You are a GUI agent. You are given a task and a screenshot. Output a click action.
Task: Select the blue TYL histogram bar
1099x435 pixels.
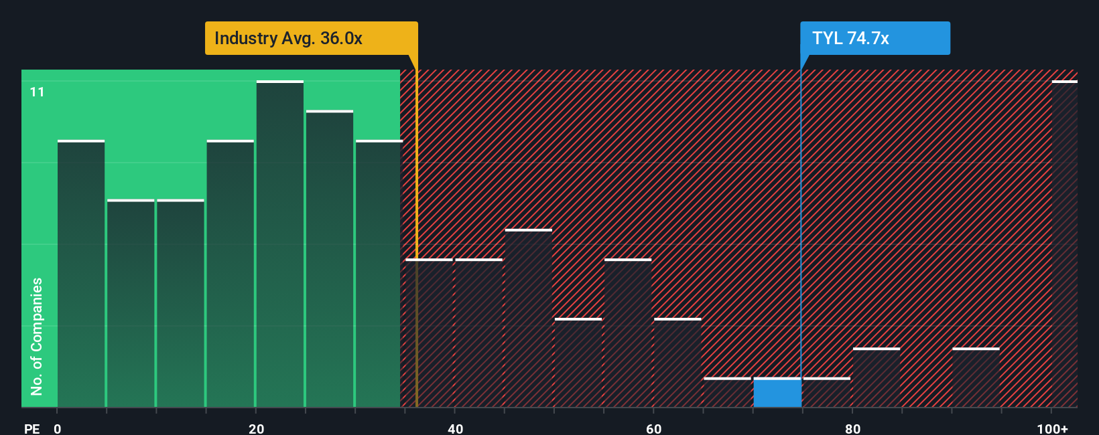(777, 393)
